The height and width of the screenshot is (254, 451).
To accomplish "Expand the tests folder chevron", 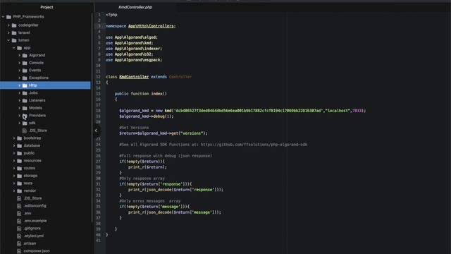I will 14,183.
